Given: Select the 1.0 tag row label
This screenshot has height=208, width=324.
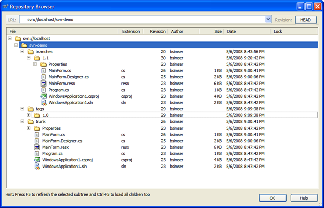Looking at the screenshot, I should click(x=45, y=115).
